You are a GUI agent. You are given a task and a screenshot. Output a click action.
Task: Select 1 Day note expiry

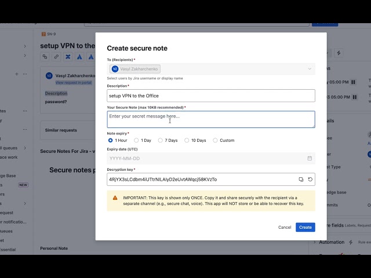(x=136, y=140)
